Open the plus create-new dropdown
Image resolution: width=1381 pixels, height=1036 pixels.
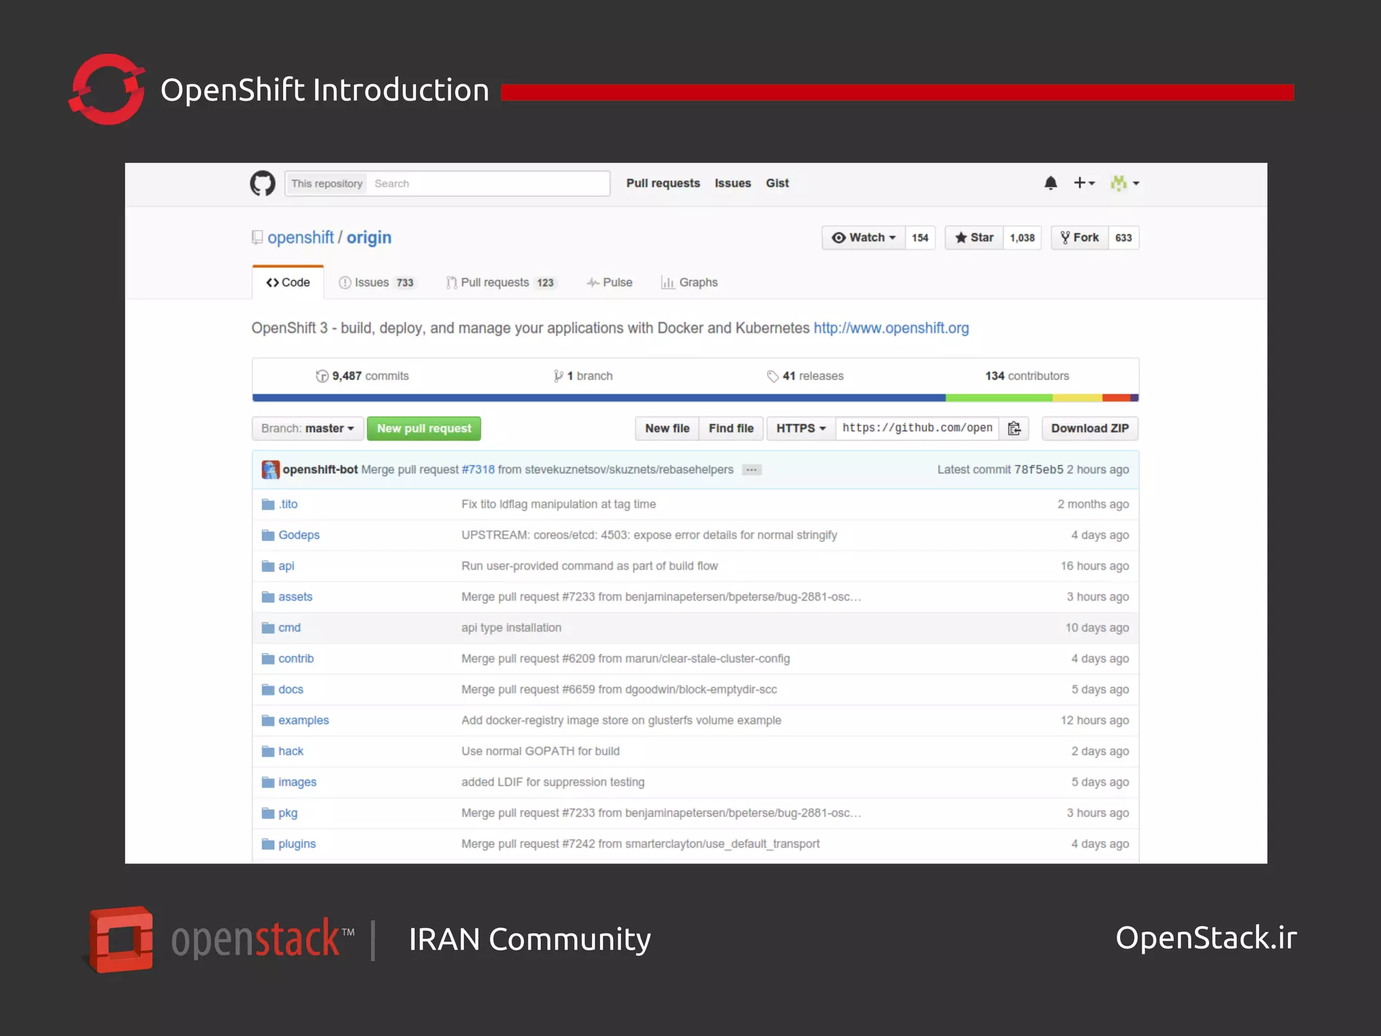pos(1084,183)
